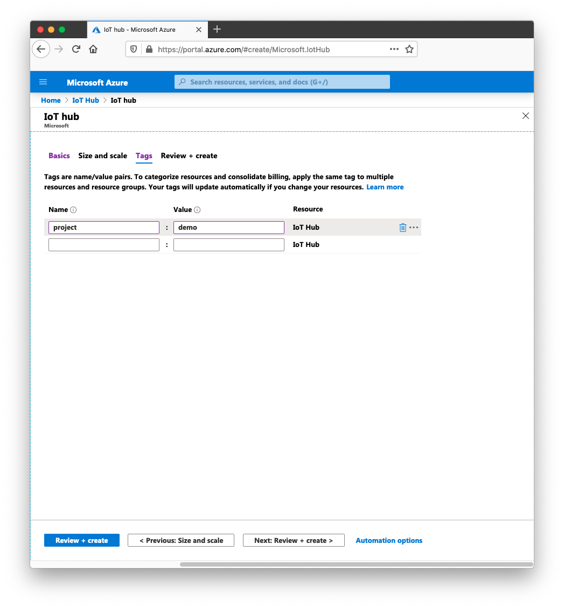The width and height of the screenshot is (564, 608).
Task: Click the macOS green fullscreen button
Action: (62, 30)
